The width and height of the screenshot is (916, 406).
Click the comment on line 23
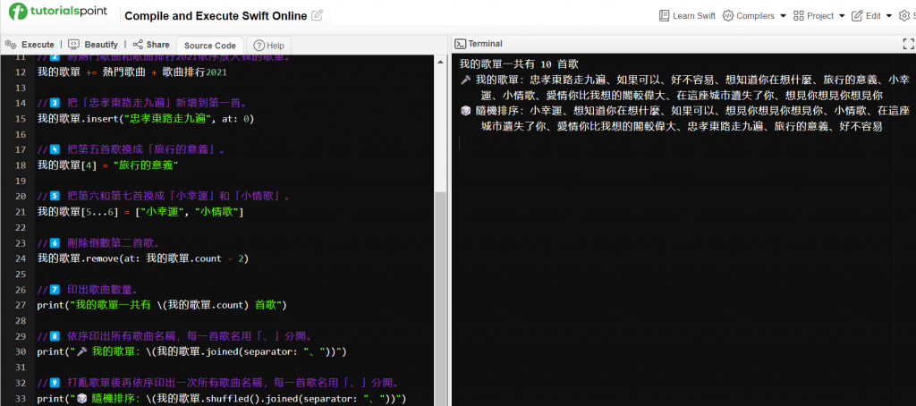98,243
